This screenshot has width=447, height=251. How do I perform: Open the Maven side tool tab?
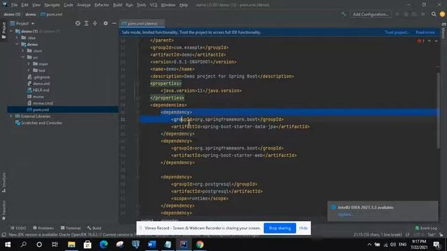[444, 31]
